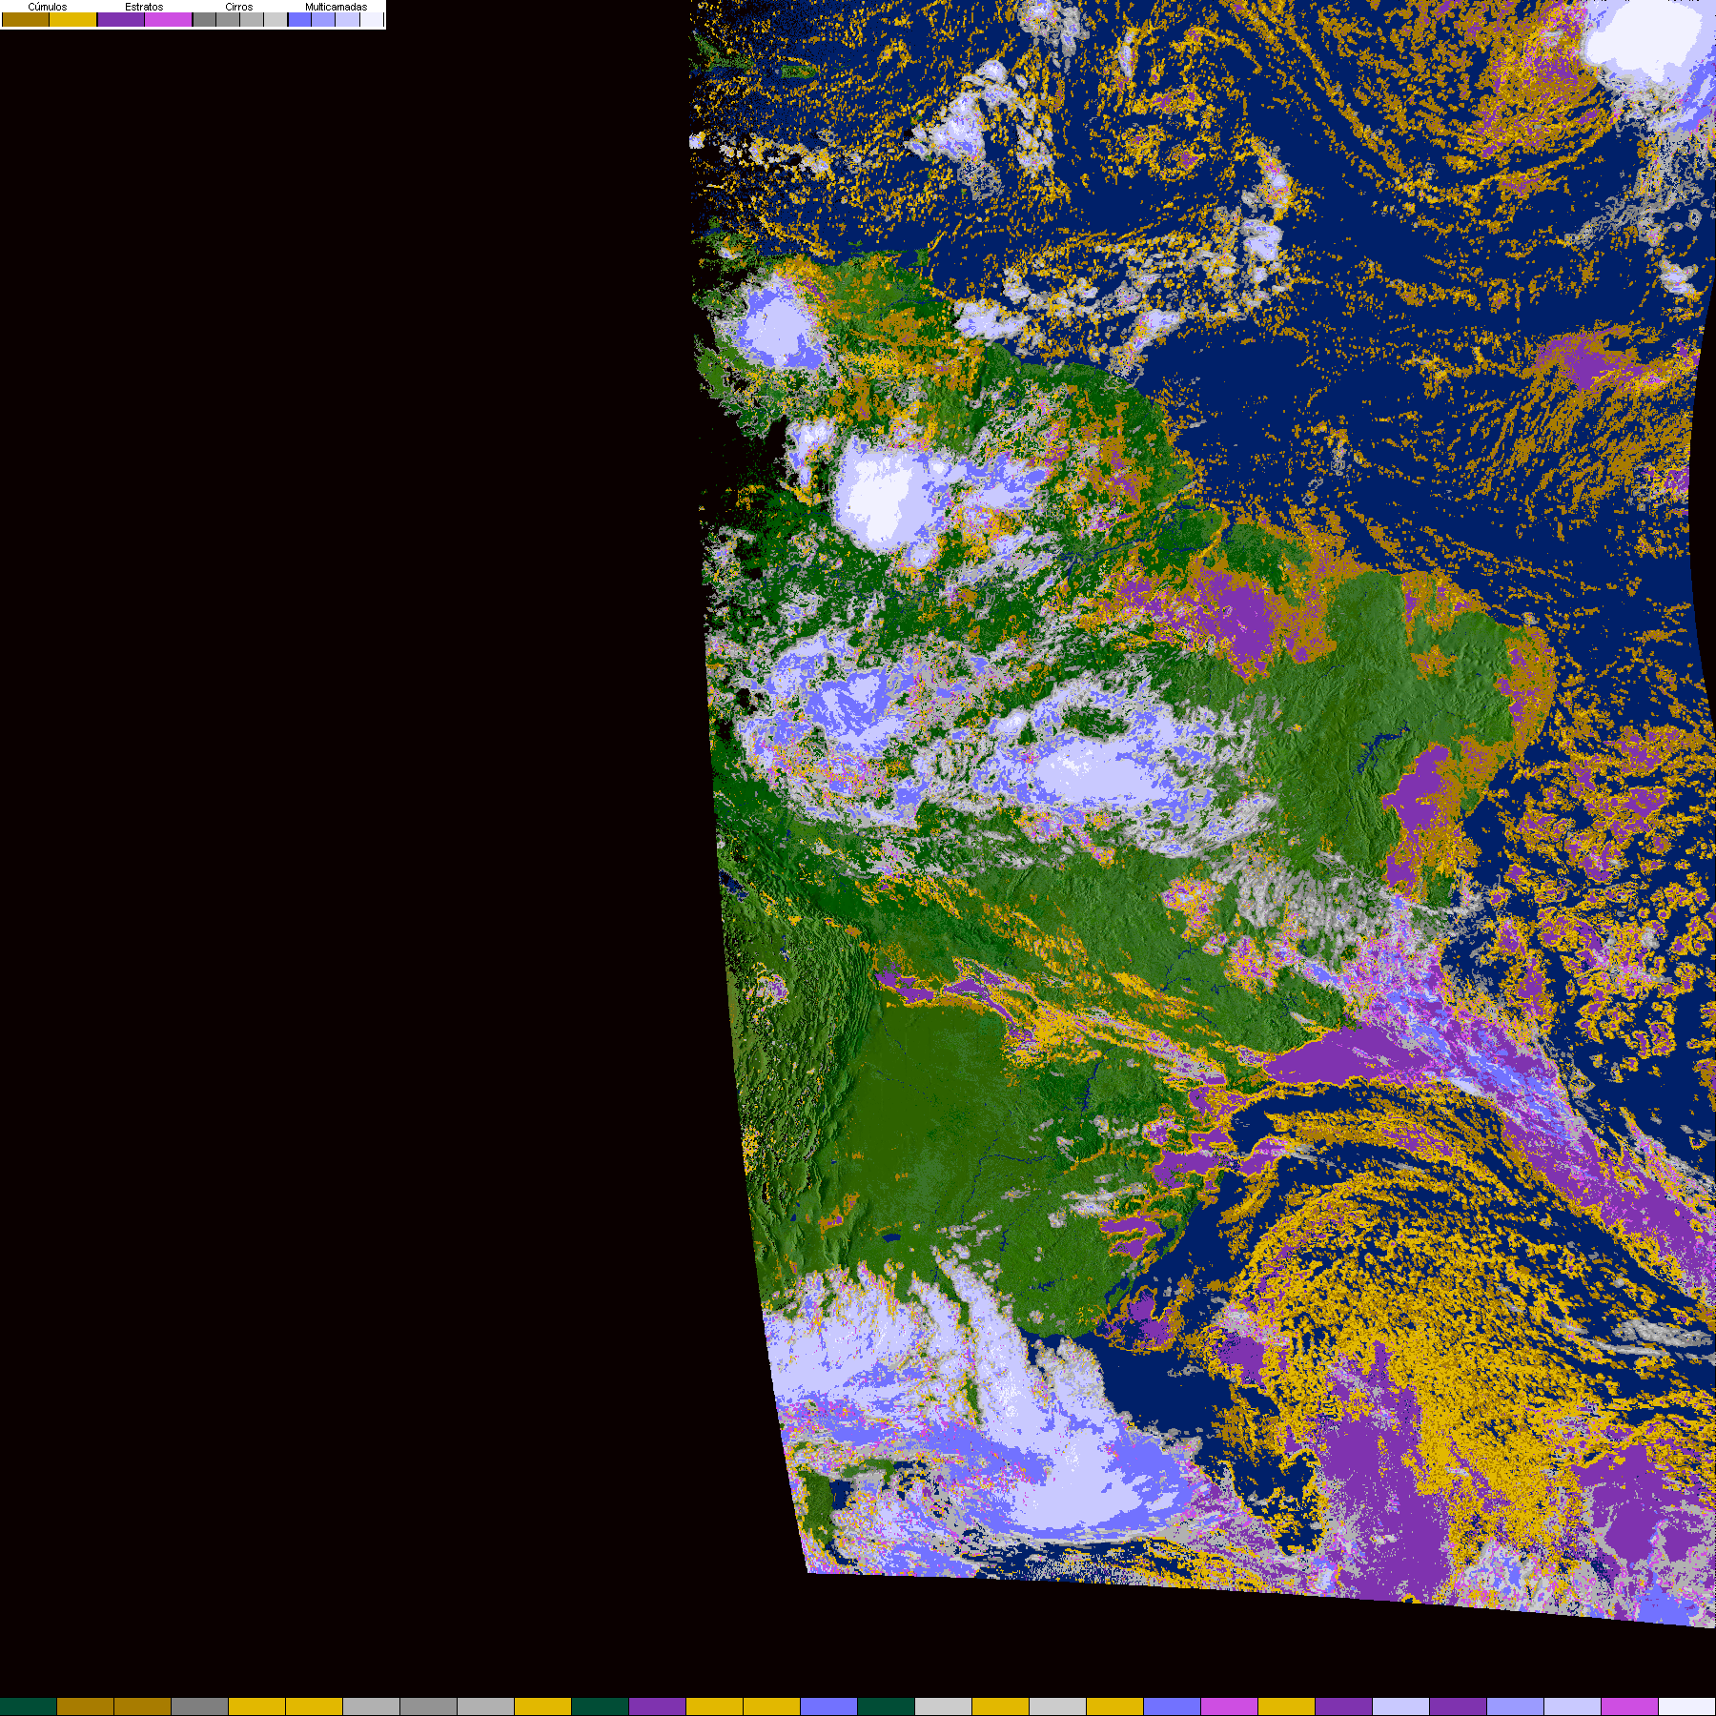Screen dimensions: 1716x1716
Task: Select the near-white Multicamadas legend swatch
Action: [372, 19]
